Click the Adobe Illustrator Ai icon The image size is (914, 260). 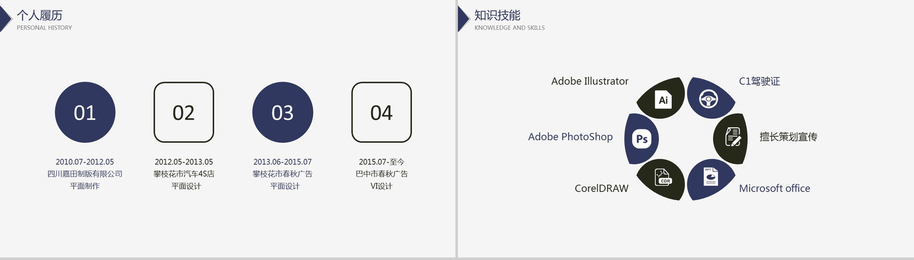click(x=663, y=100)
